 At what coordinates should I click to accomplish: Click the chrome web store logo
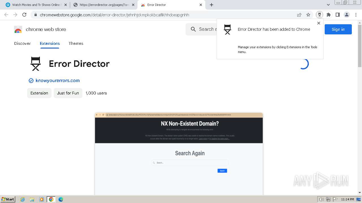[x=40, y=29]
